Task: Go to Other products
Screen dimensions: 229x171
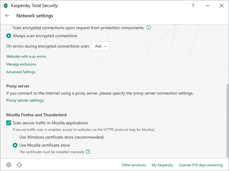Action: (134, 165)
